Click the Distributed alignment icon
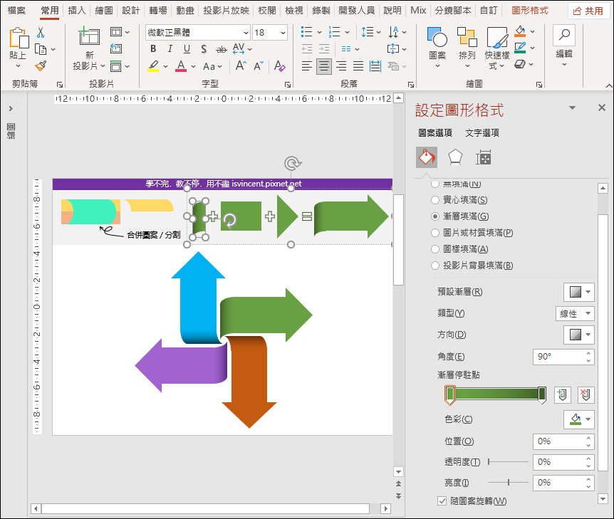The width and height of the screenshot is (614, 519). pos(375,65)
